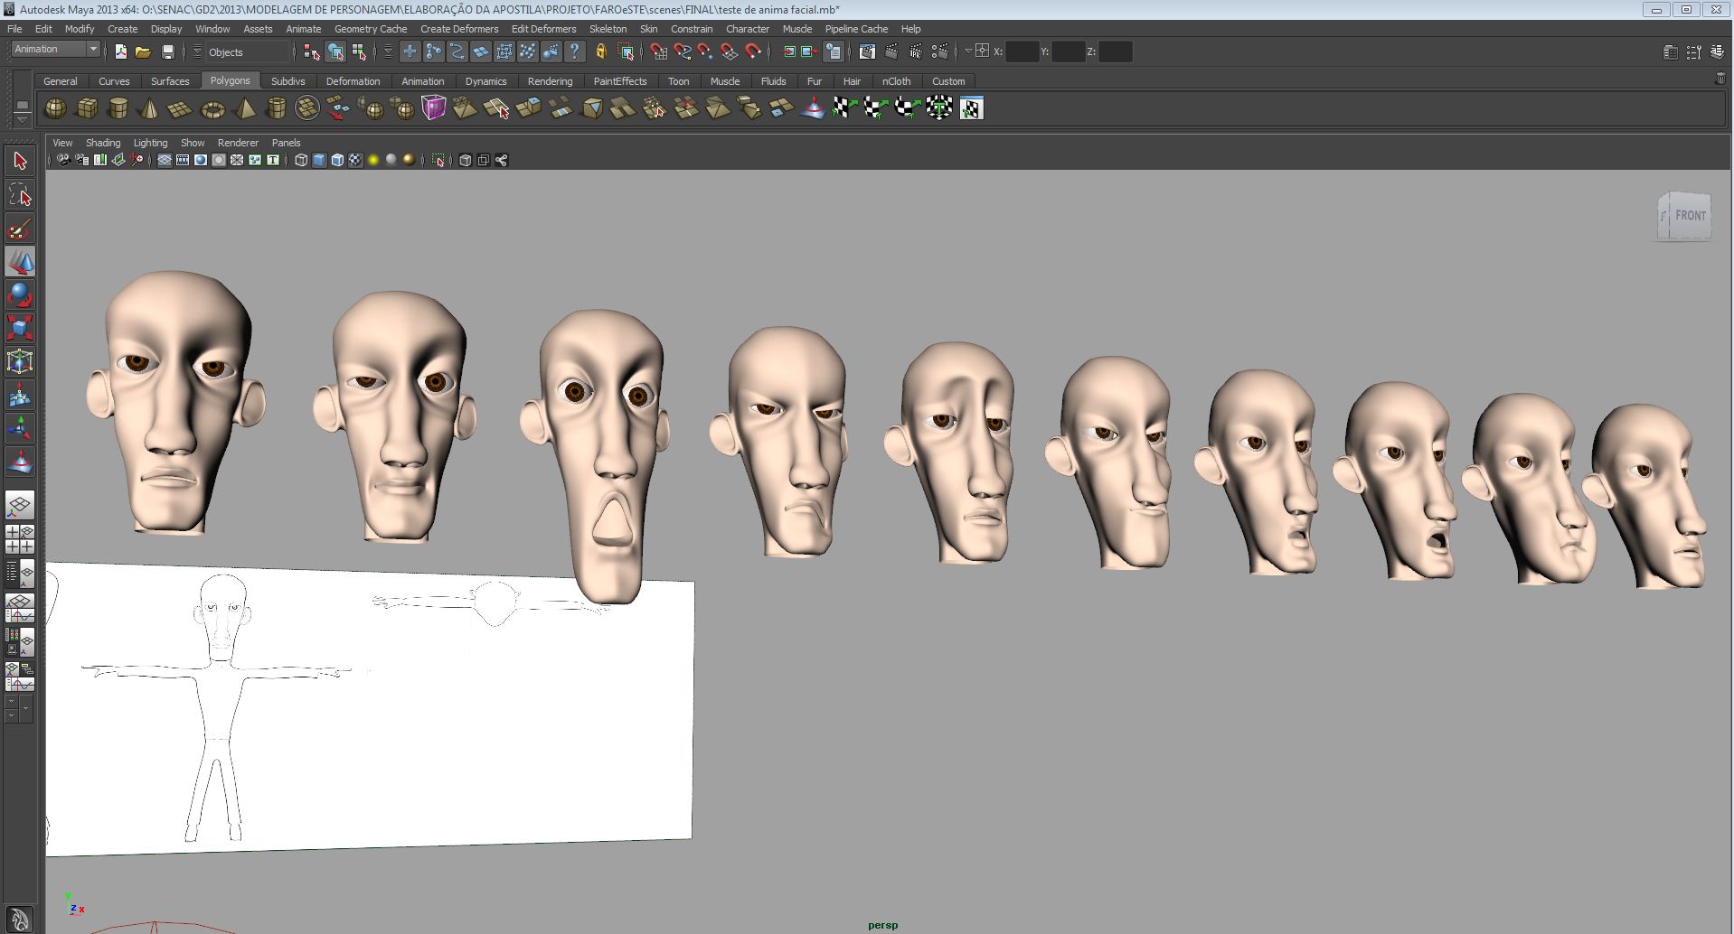The width and height of the screenshot is (1734, 934).
Task: Open the Animation menu set dropdown
Action: (56, 50)
